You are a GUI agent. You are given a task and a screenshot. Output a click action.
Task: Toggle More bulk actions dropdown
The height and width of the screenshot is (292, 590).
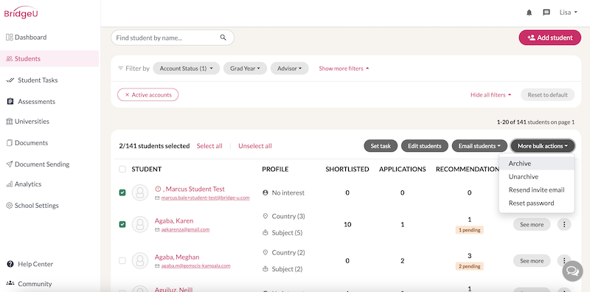point(542,146)
